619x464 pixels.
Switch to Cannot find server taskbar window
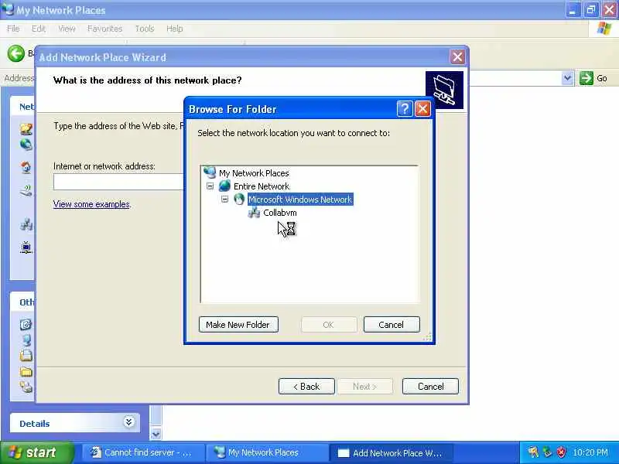[142, 453]
